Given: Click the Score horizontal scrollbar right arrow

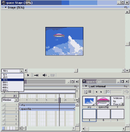Looking at the screenshot, I should 74,128.
